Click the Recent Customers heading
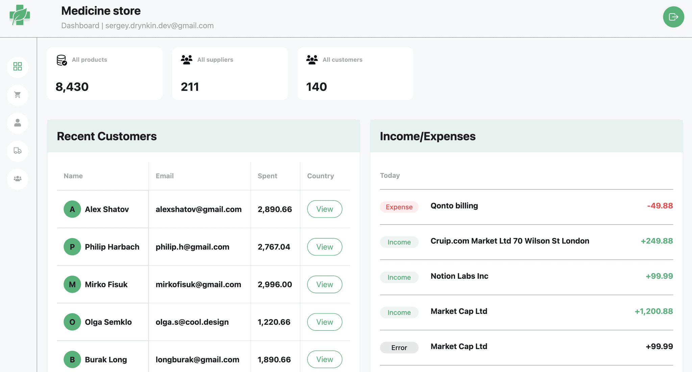 [x=107, y=136]
